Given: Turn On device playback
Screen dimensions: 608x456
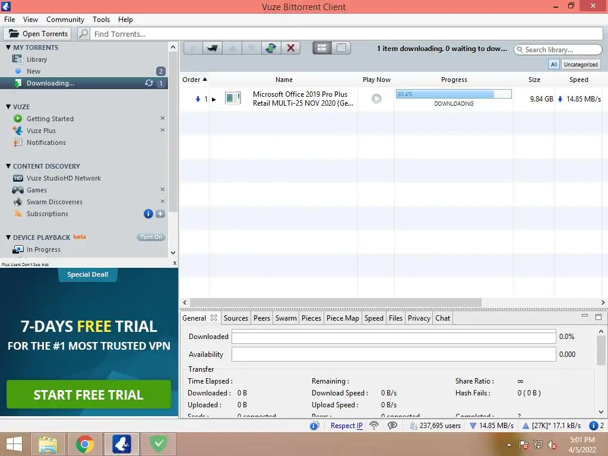Looking at the screenshot, I should tap(151, 237).
